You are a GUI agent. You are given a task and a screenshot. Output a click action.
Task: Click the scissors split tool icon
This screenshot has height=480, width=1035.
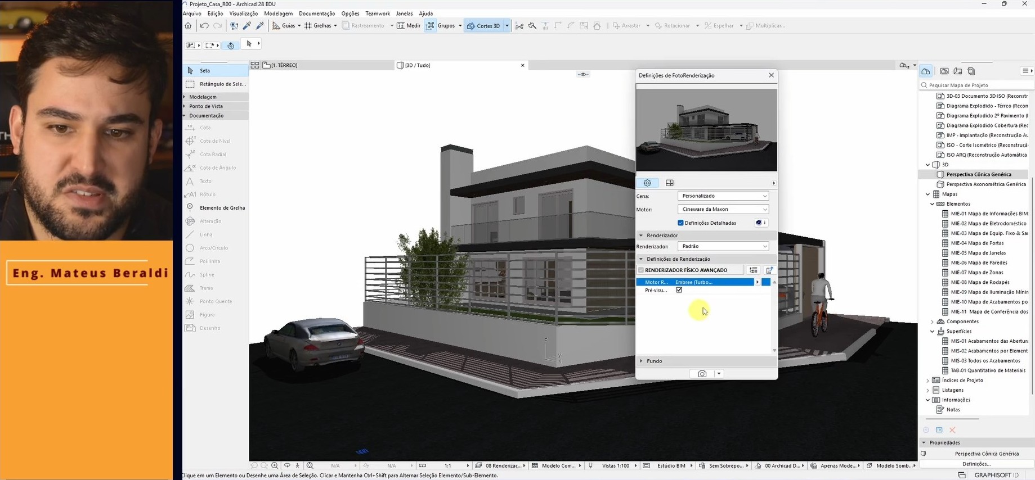pos(519,25)
